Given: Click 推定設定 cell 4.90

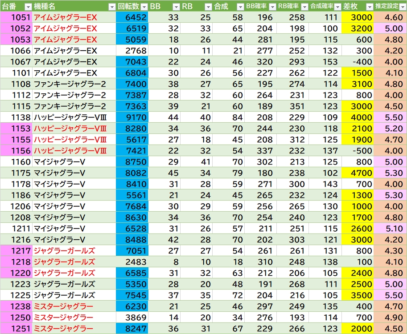Looking at the screenshot, I should [x=391, y=318].
